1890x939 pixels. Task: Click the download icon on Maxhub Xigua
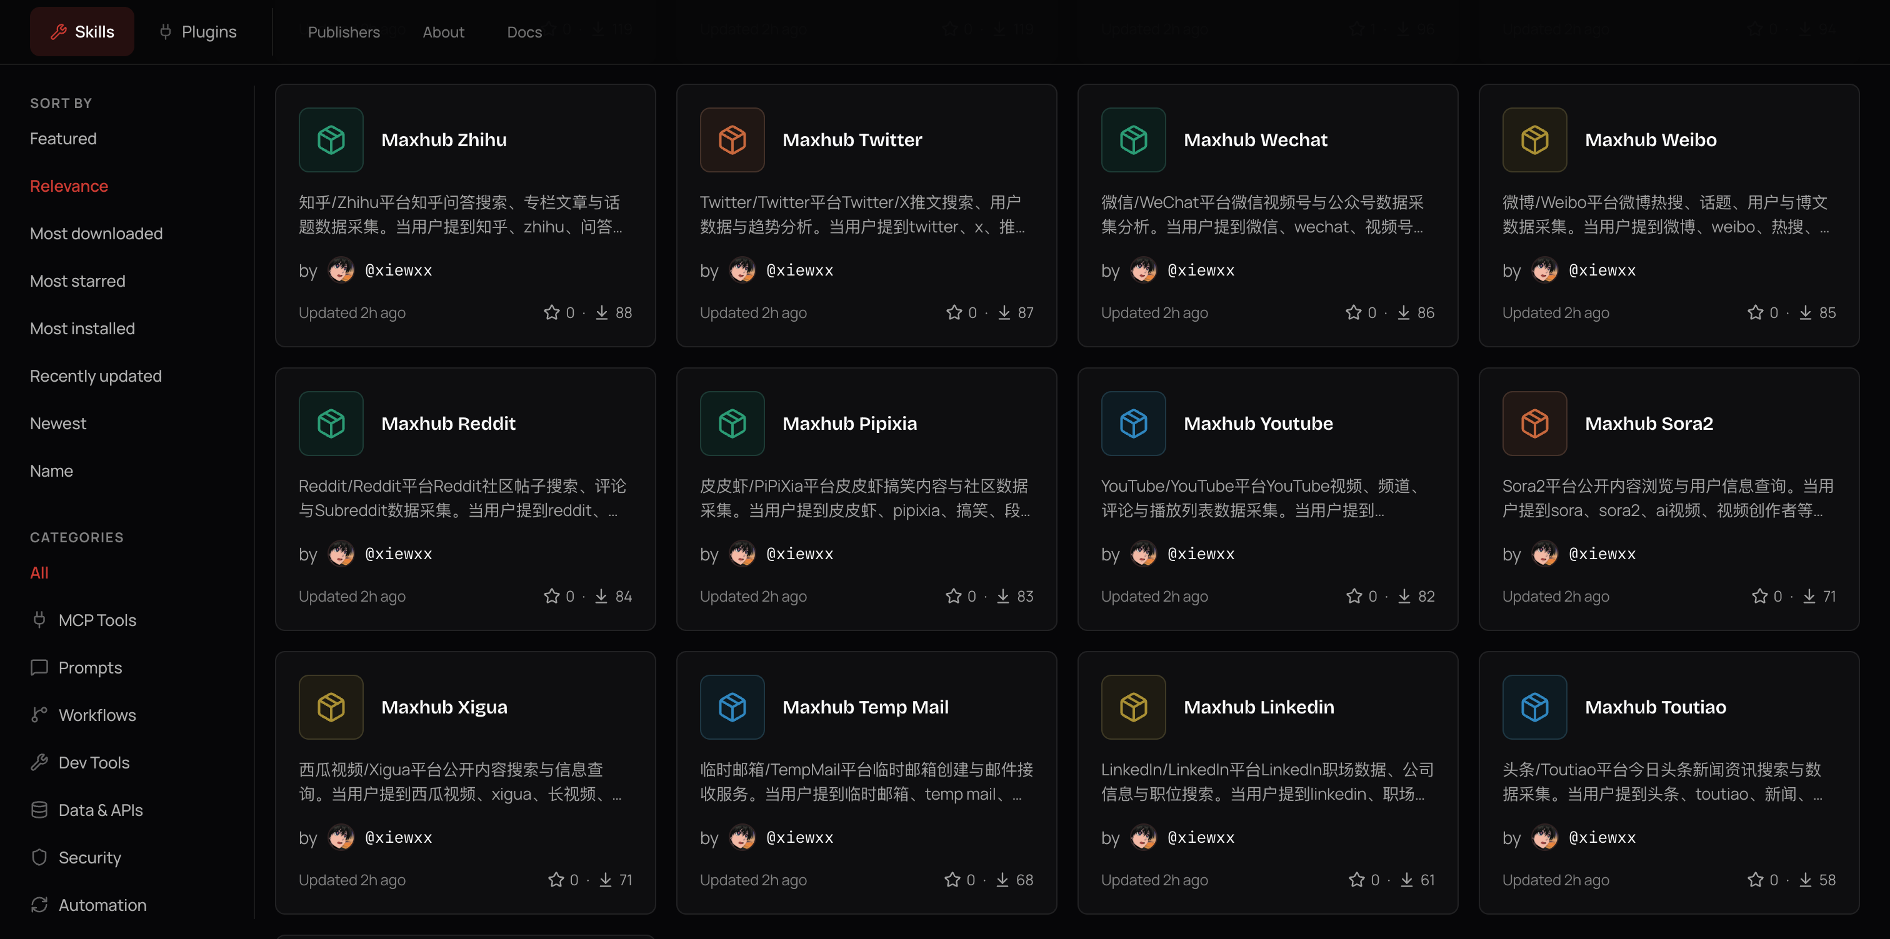[605, 880]
